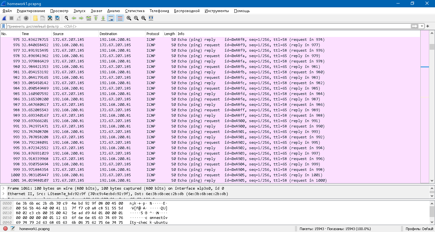Sort by the Source column header
The image size is (435, 232).
(x=75, y=34)
